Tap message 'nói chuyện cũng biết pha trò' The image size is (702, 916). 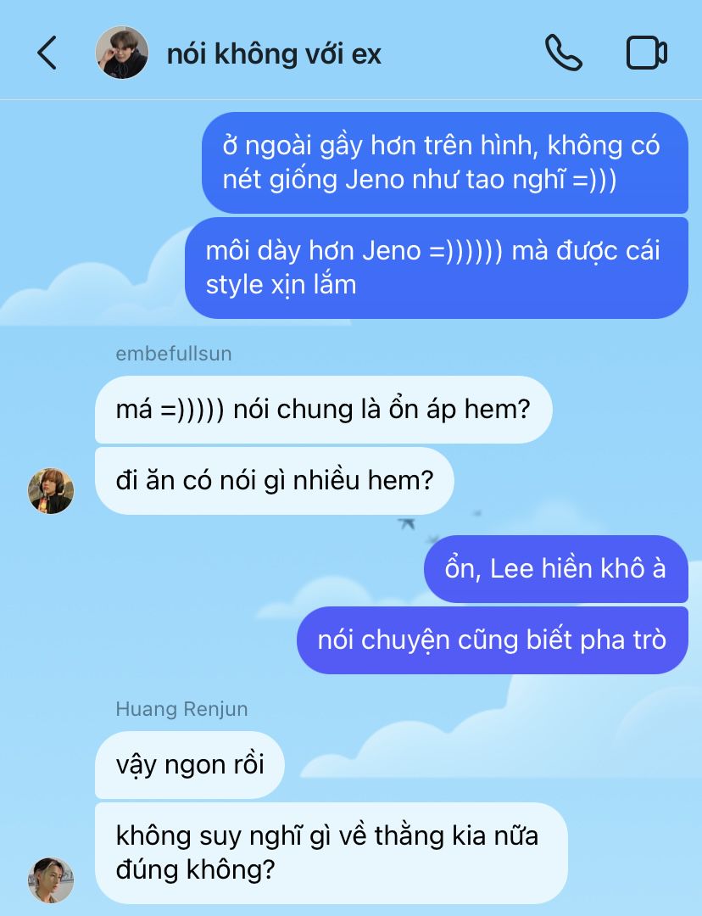(493, 640)
